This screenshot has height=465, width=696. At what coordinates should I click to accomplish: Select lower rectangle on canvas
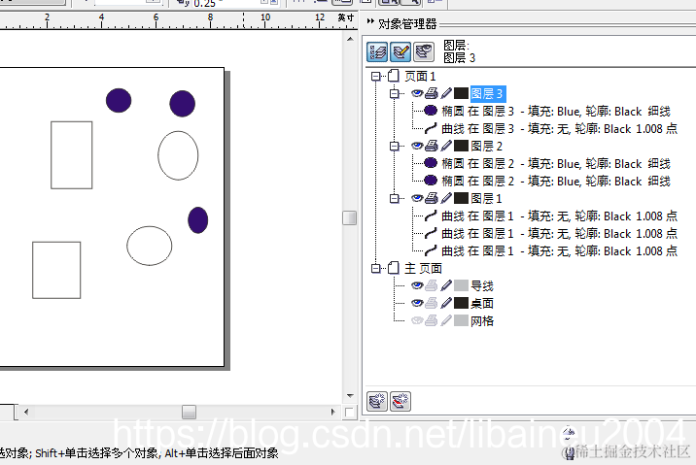(56, 270)
